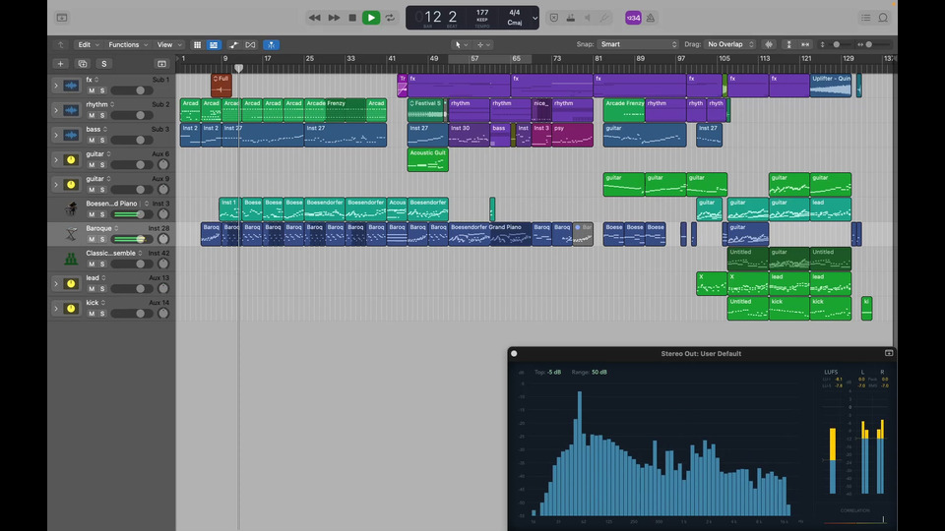
Task: Click the View menu button
Action: (168, 44)
